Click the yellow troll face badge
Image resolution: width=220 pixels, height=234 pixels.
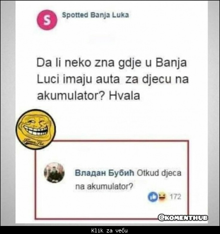click(36, 129)
